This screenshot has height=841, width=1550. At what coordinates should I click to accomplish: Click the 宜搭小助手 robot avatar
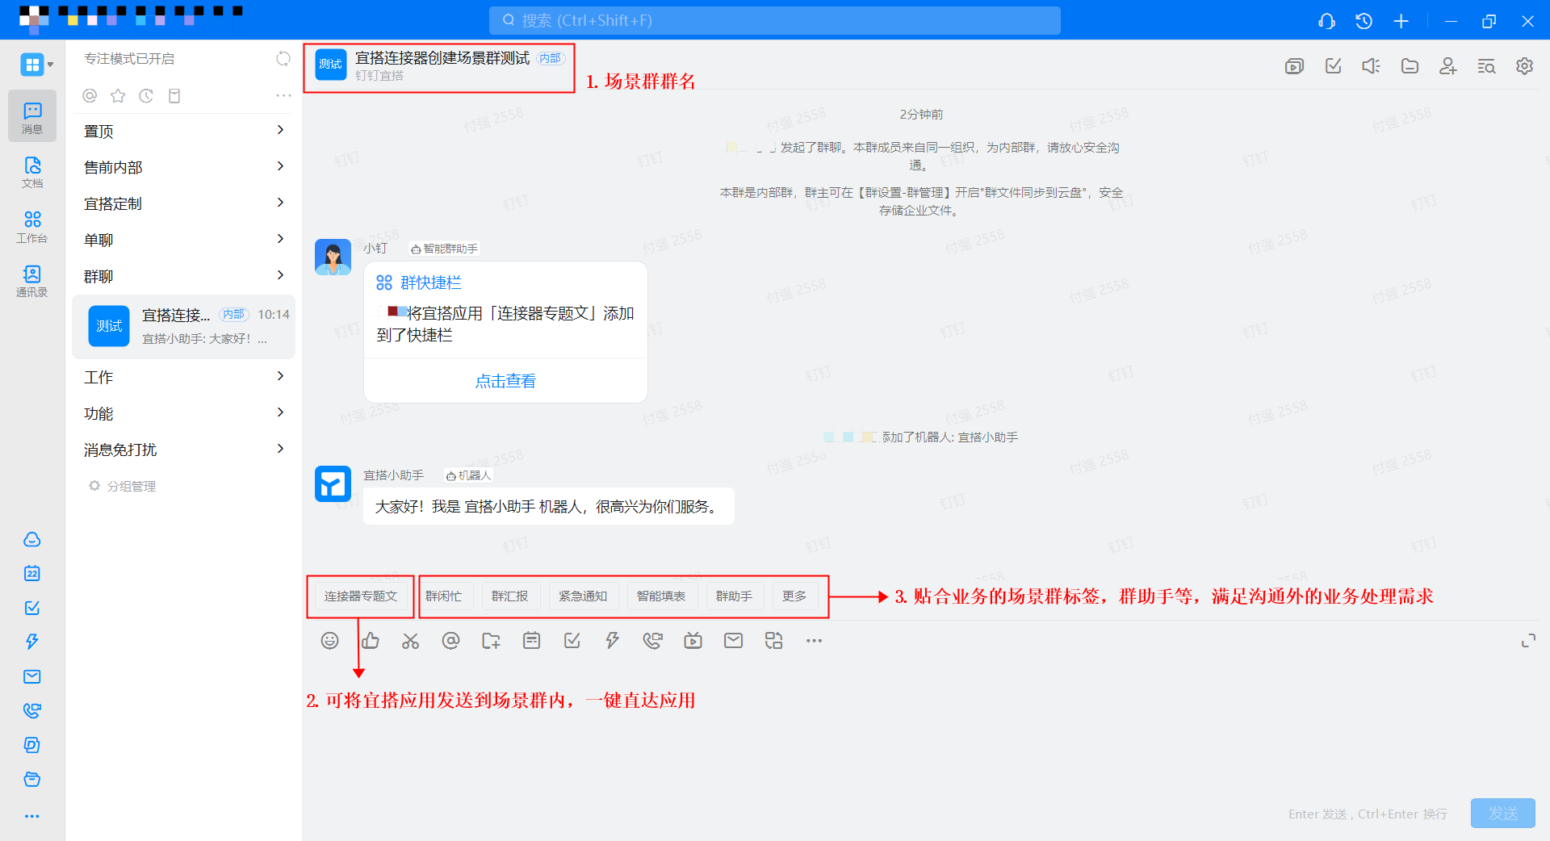[x=333, y=483]
